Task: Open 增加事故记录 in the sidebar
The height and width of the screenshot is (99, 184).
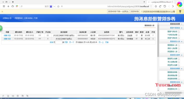Action: pyautogui.click(x=172, y=62)
